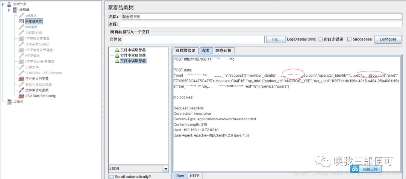Click into the 文件名 input field
The width and height of the screenshot is (406, 179).
click(x=194, y=39)
